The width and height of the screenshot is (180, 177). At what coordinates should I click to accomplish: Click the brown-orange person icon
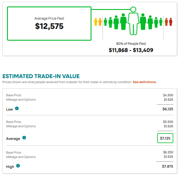tap(166, 22)
